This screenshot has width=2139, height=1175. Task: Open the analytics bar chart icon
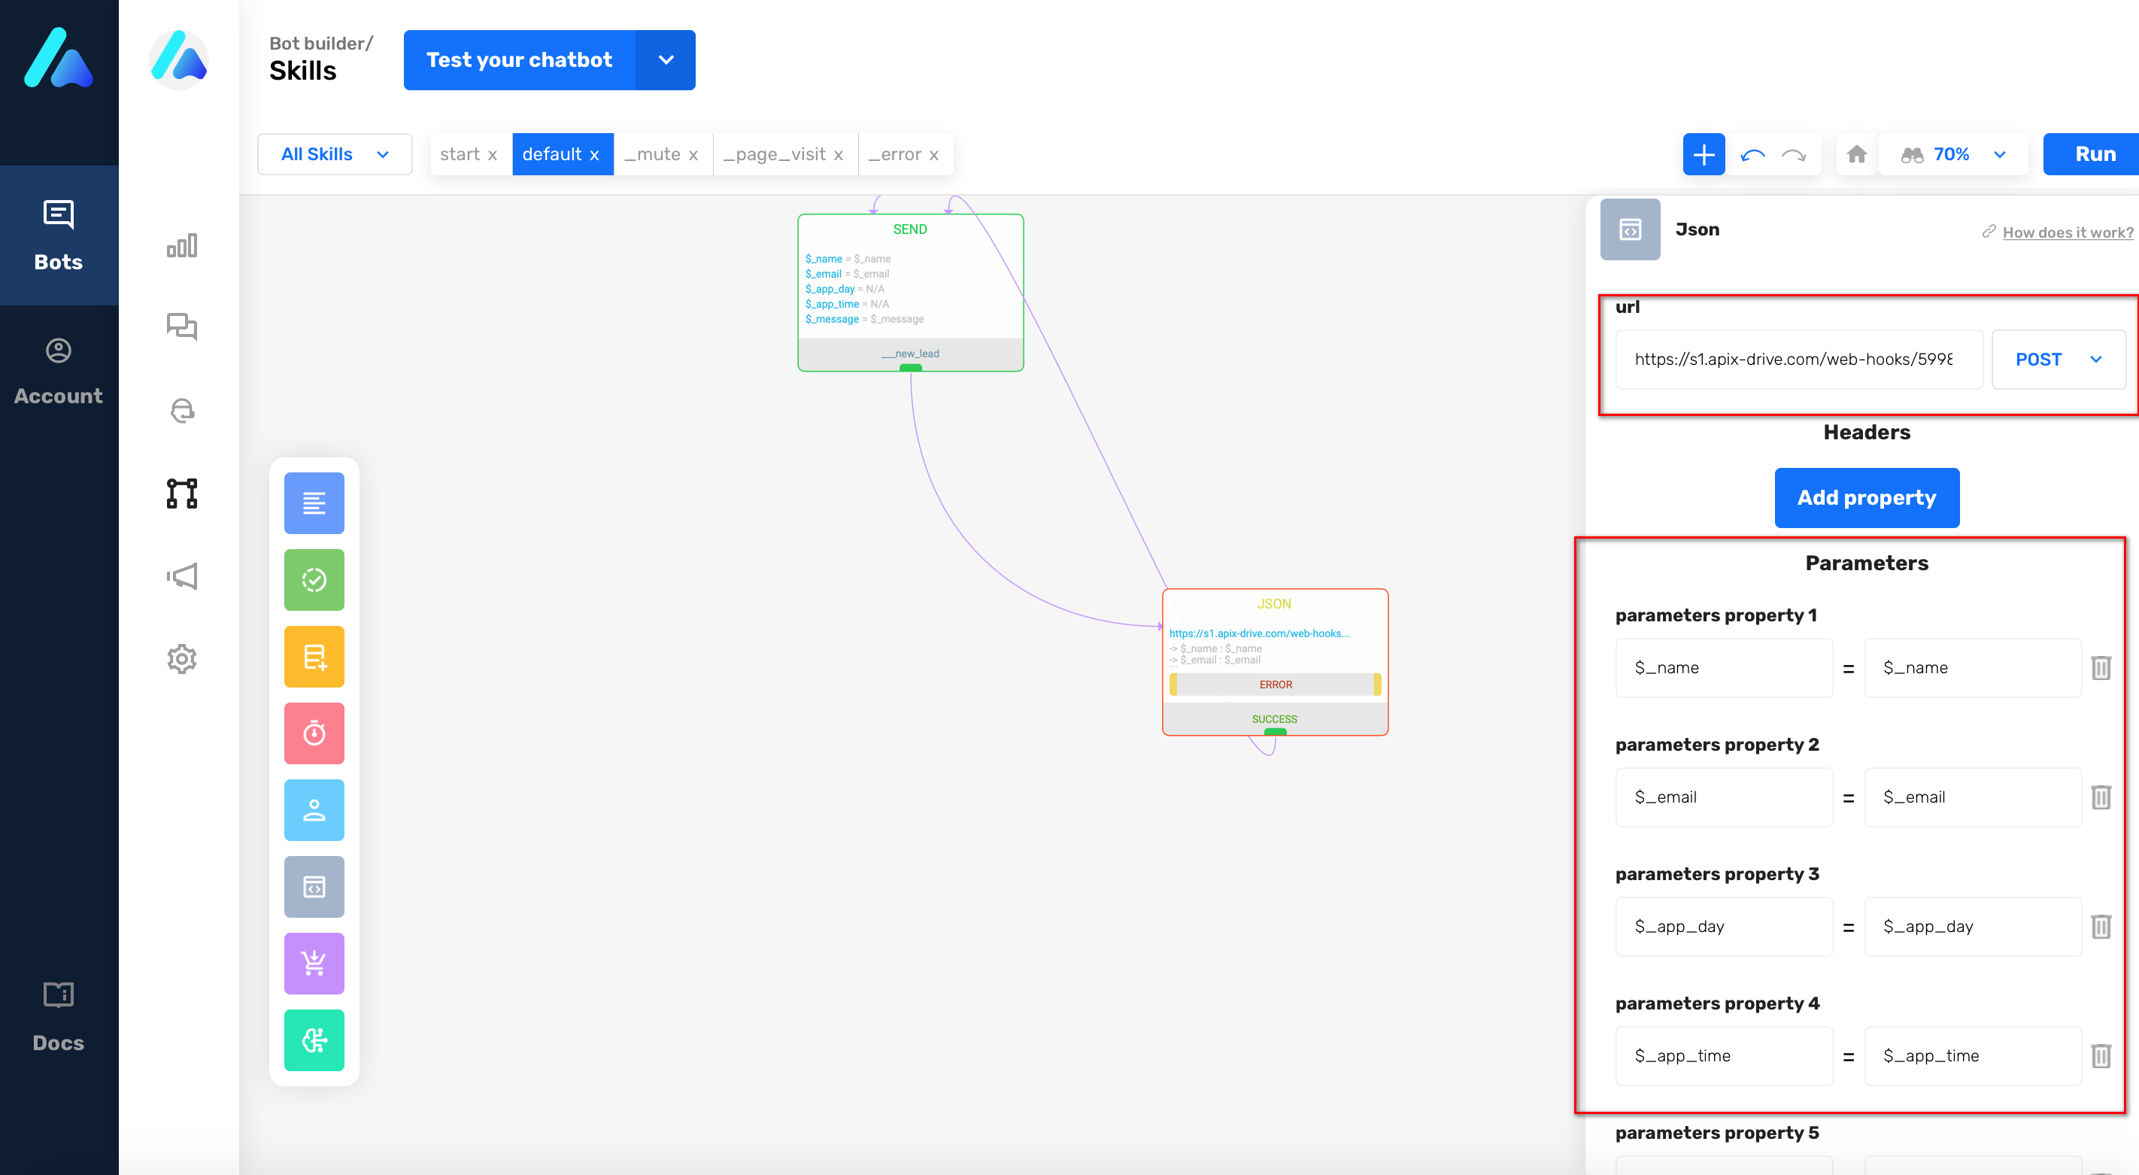(182, 245)
